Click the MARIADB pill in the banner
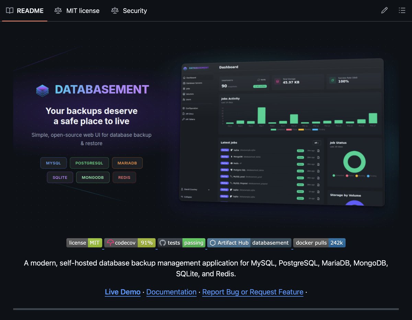 click(x=127, y=163)
